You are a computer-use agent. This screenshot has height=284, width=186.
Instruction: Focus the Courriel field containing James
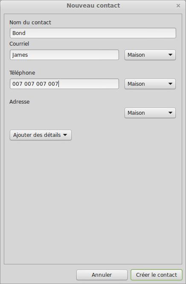(64, 55)
